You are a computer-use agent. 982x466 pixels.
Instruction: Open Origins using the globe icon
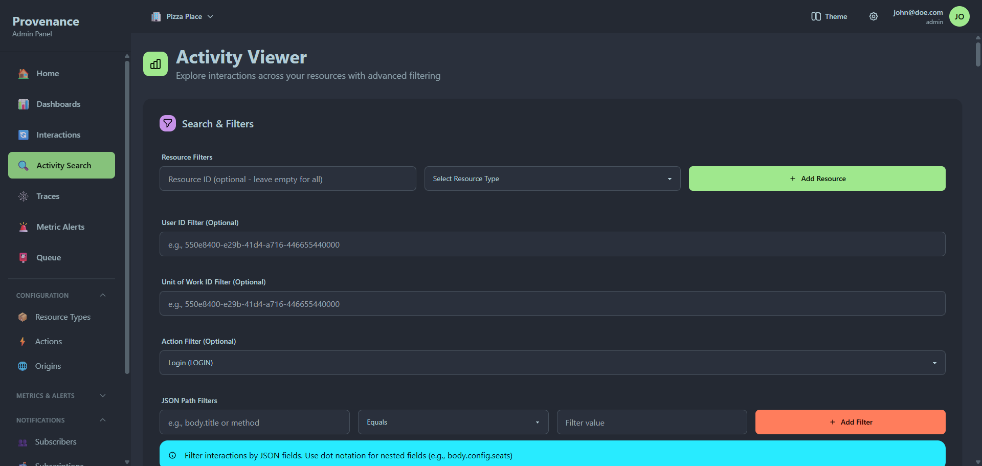(x=23, y=366)
